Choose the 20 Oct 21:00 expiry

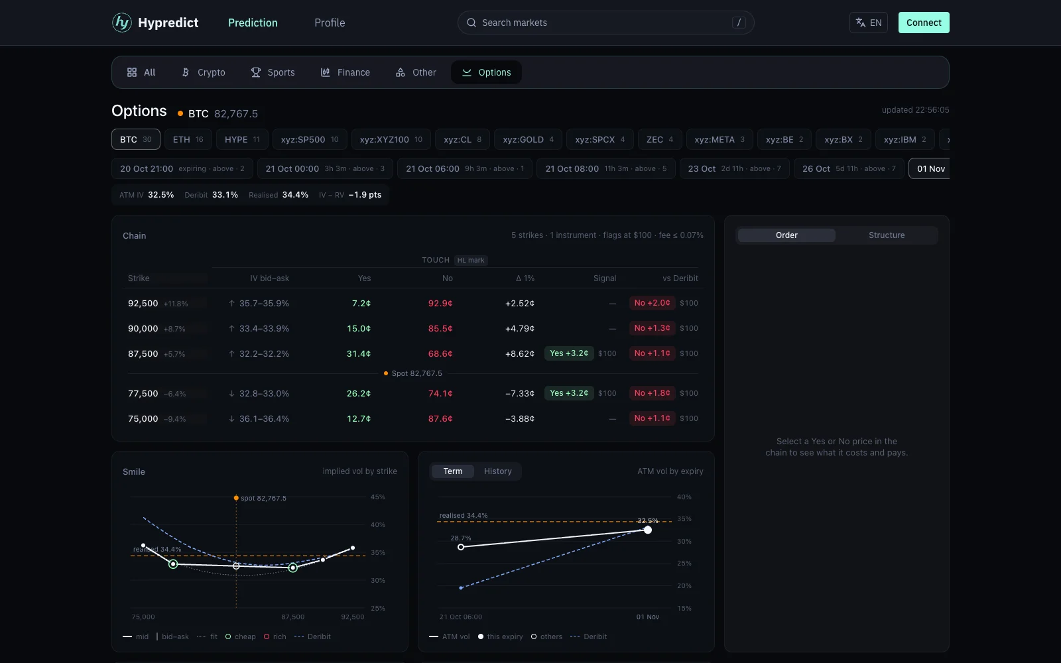[182, 168]
